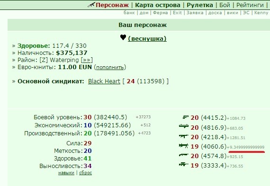
Task: Click the +37273 combat remainder
Action: pos(143,117)
